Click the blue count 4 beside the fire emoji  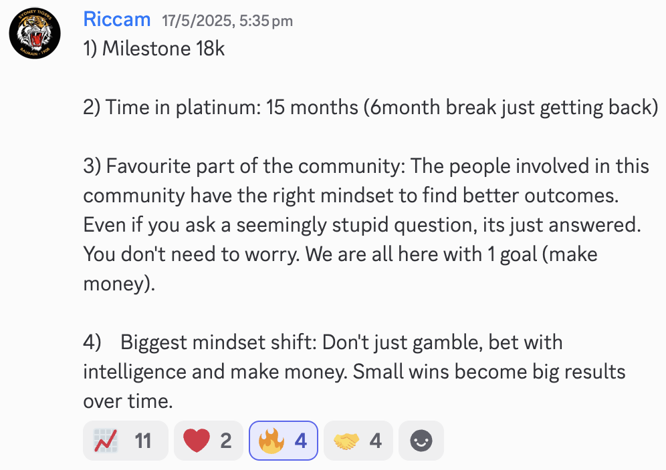(x=301, y=441)
